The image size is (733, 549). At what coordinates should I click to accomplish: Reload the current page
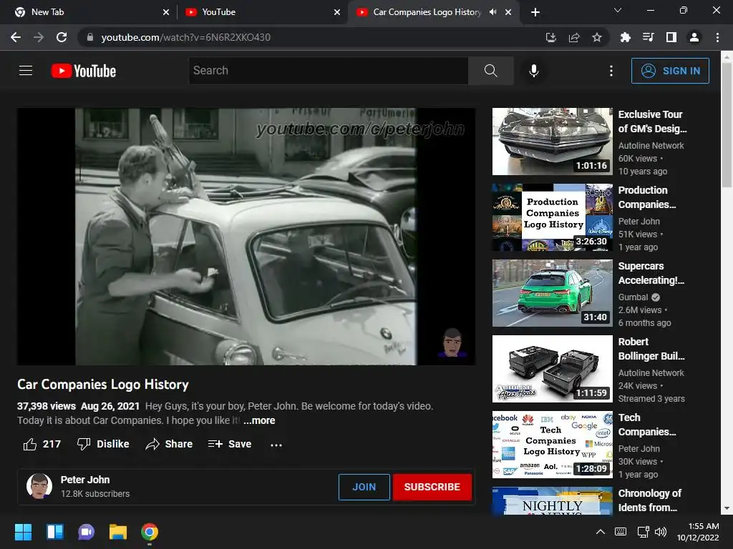pyautogui.click(x=62, y=37)
